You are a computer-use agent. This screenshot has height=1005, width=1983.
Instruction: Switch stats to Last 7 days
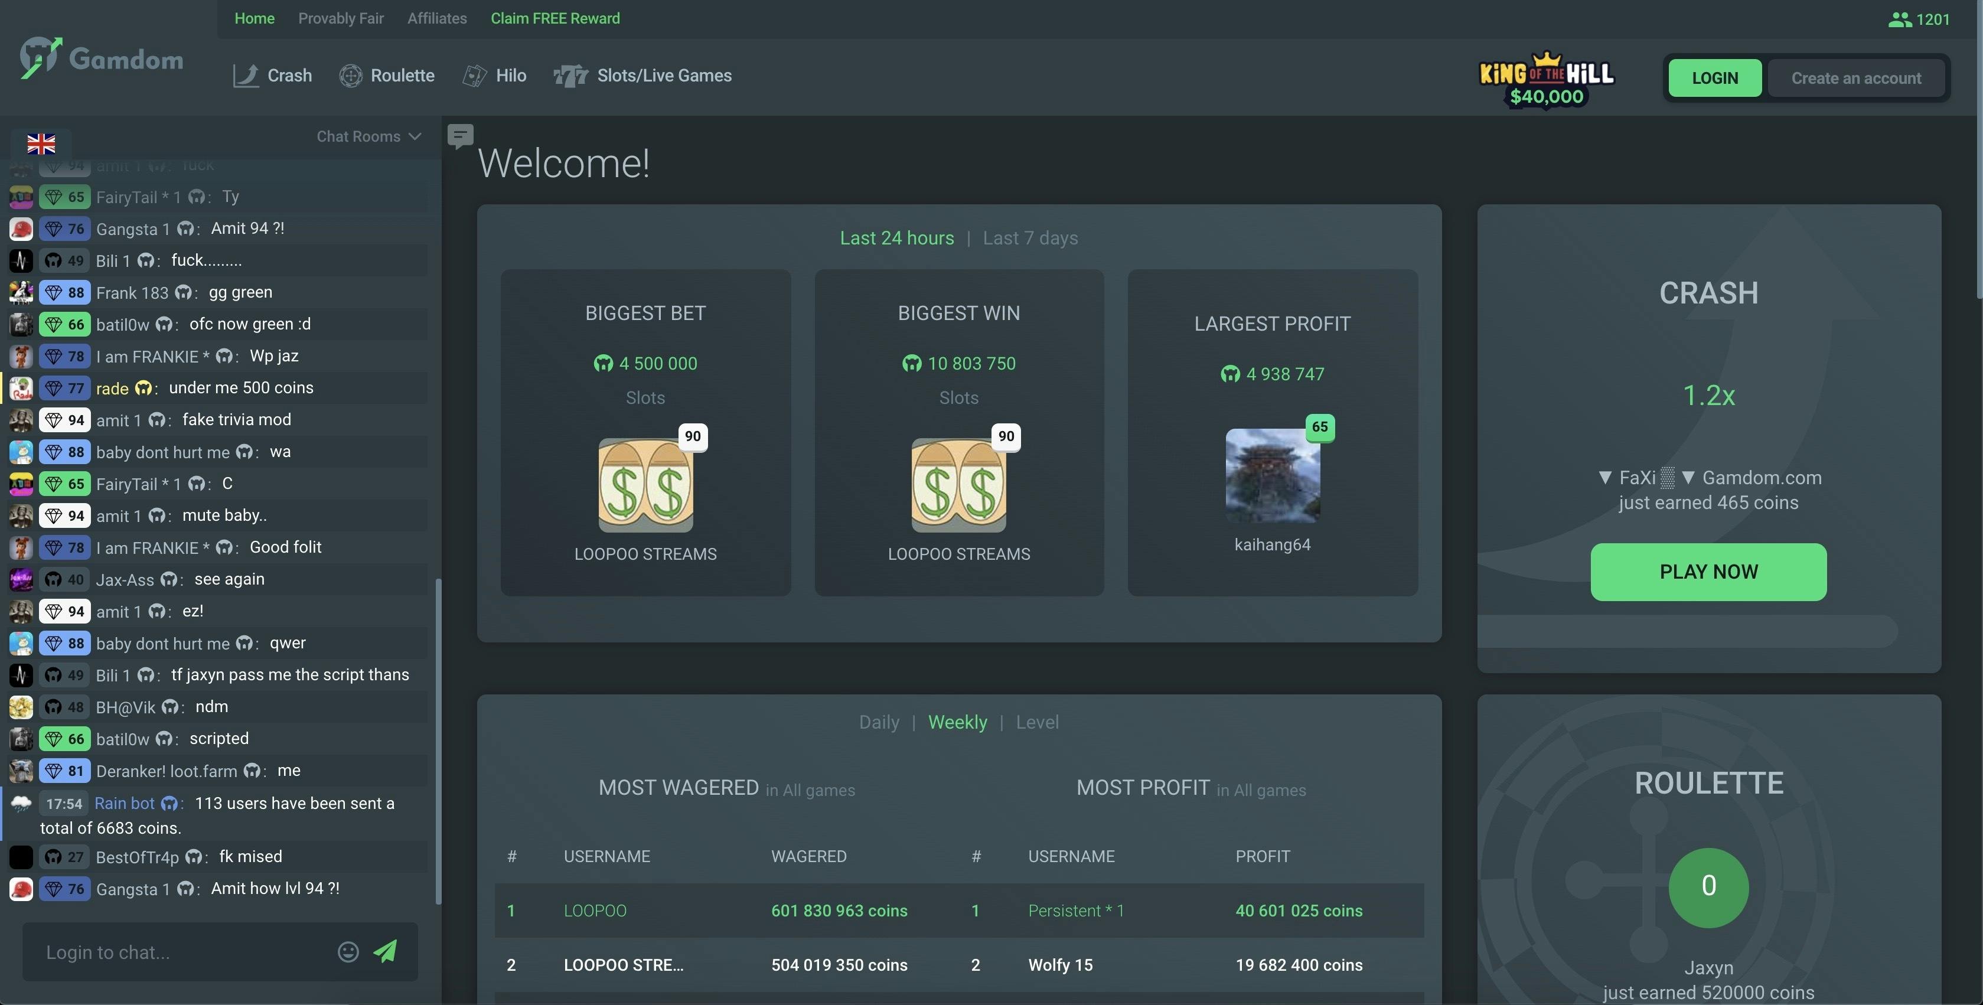click(1030, 238)
